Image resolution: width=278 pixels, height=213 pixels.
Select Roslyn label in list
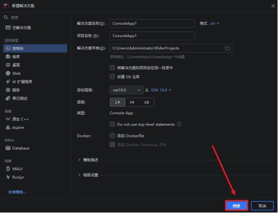18,177
